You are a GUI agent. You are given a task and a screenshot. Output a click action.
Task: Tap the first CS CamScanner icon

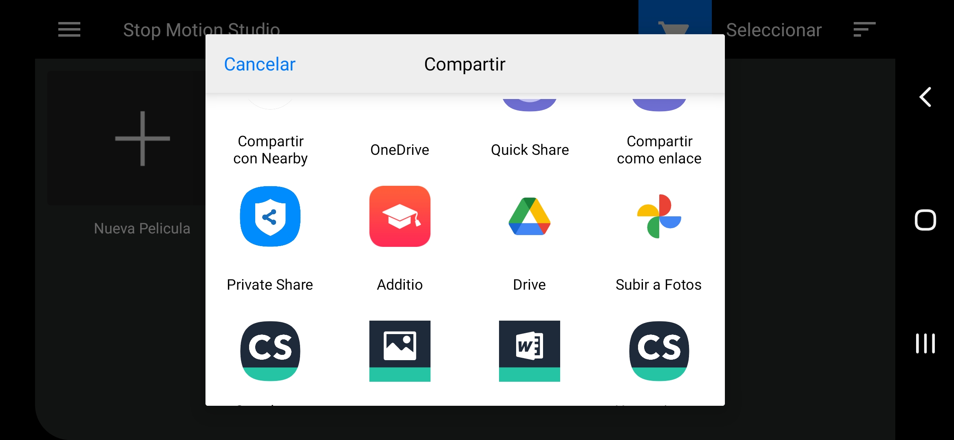coord(270,351)
